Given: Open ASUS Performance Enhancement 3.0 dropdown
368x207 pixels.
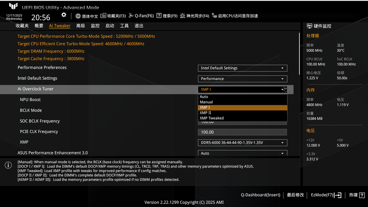Looking at the screenshot, I should 242,153.
